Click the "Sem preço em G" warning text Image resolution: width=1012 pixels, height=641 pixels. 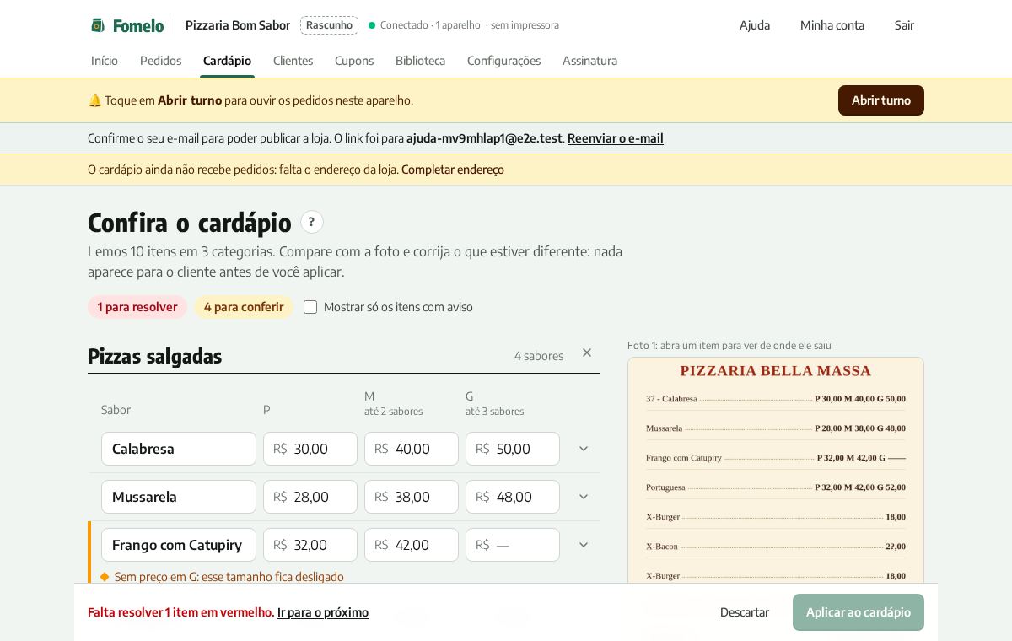point(229,577)
